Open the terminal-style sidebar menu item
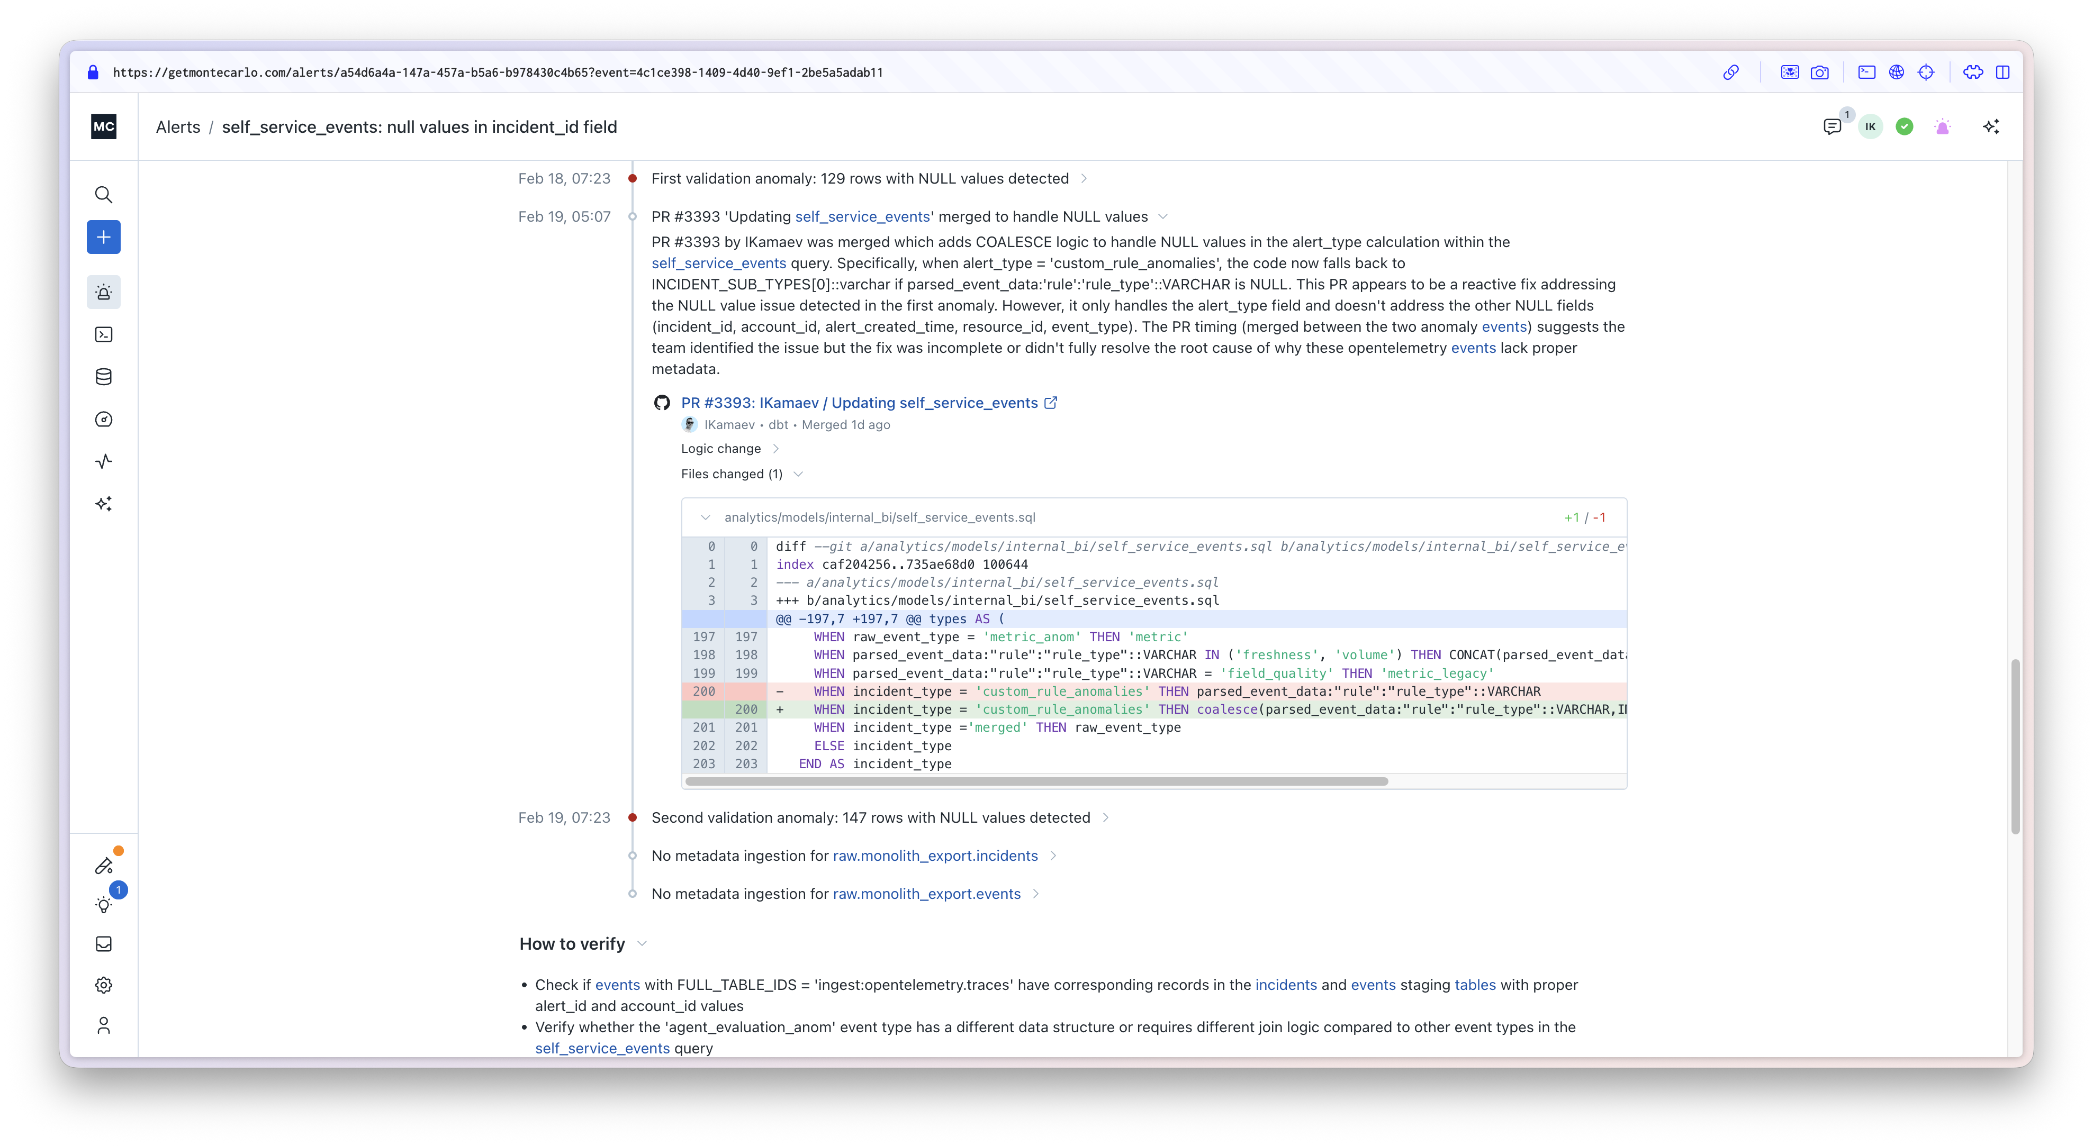Viewport: 2093px width, 1146px height. (103, 334)
